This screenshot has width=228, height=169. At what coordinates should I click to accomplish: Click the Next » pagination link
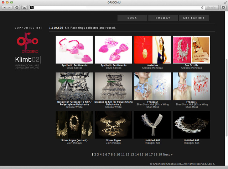pos(168,154)
